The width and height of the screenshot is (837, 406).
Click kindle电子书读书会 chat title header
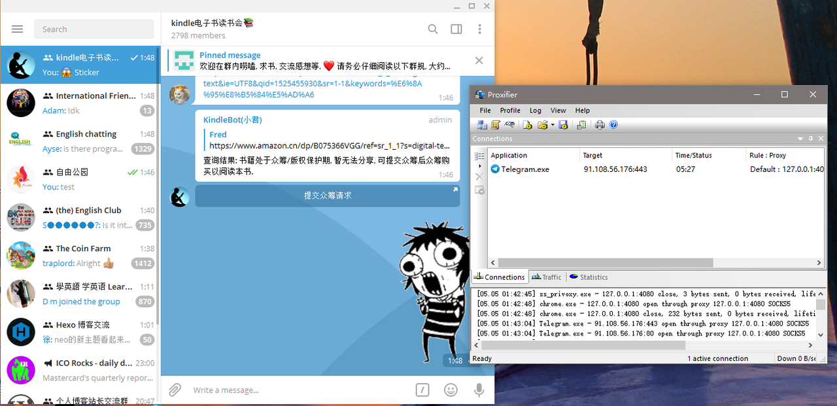tap(212, 23)
